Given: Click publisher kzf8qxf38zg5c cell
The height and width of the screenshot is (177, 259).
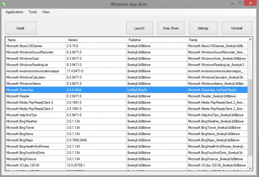Looking at the screenshot, I should pyautogui.click(x=157, y=90).
